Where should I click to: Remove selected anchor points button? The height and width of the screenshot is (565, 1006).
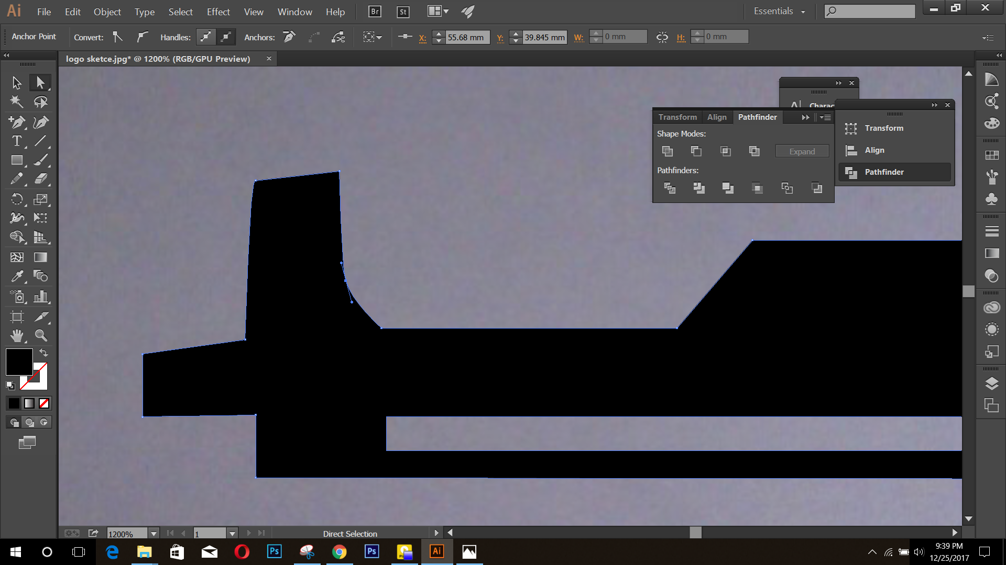click(x=289, y=37)
